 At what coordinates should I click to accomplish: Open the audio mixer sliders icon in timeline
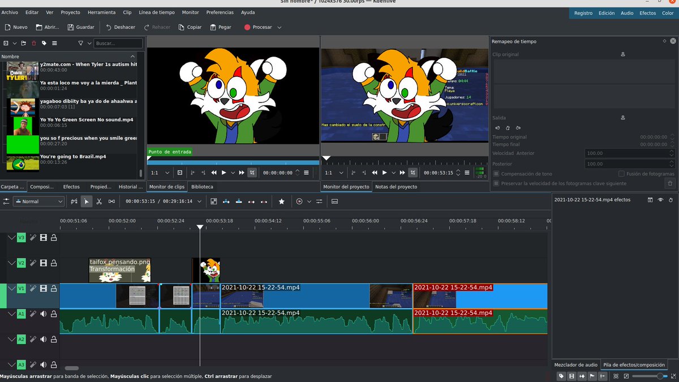(319, 201)
